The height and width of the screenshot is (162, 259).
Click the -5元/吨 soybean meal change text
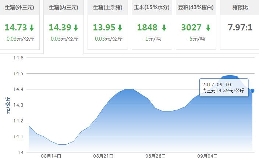(x=196, y=38)
